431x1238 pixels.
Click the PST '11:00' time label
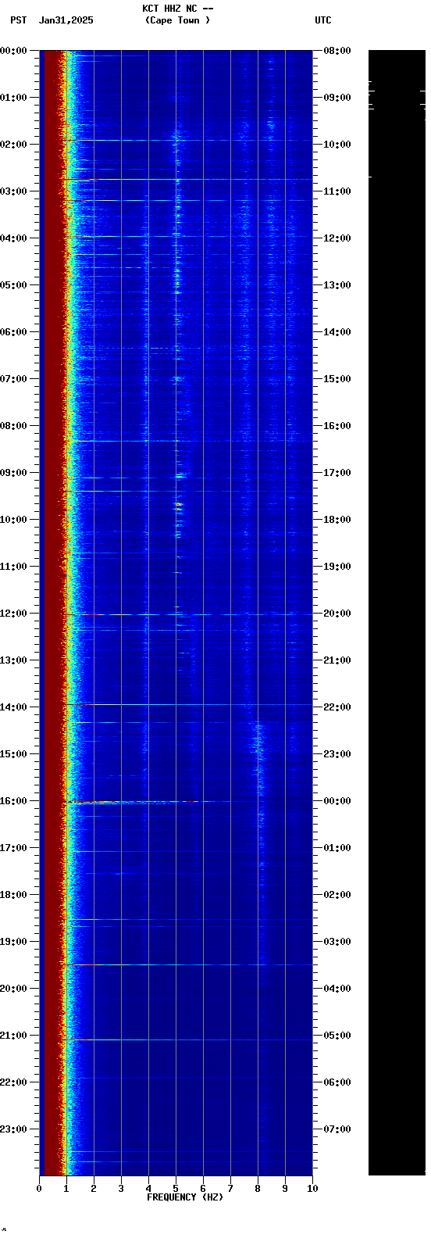pyautogui.click(x=14, y=567)
